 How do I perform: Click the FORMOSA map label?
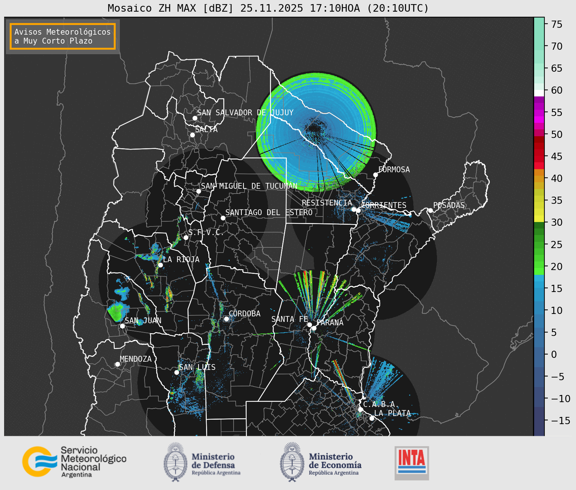pos(394,170)
